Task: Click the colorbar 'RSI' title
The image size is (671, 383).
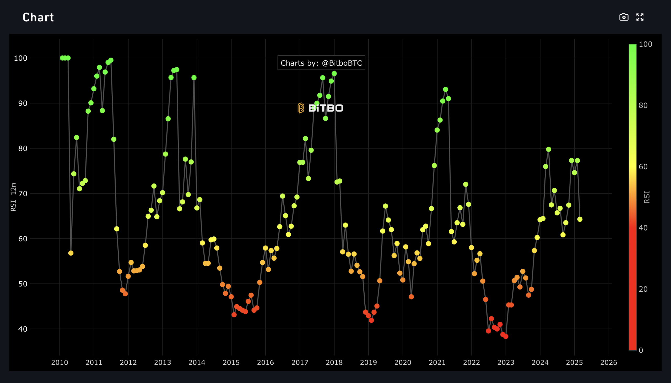Action: (647, 197)
